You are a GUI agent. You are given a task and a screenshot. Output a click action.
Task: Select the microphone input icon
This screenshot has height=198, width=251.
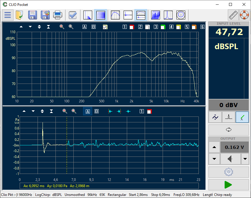pos(242,117)
